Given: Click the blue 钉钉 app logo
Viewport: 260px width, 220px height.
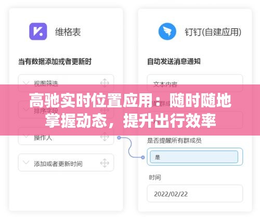Looking at the screenshot, I should pos(167,32).
